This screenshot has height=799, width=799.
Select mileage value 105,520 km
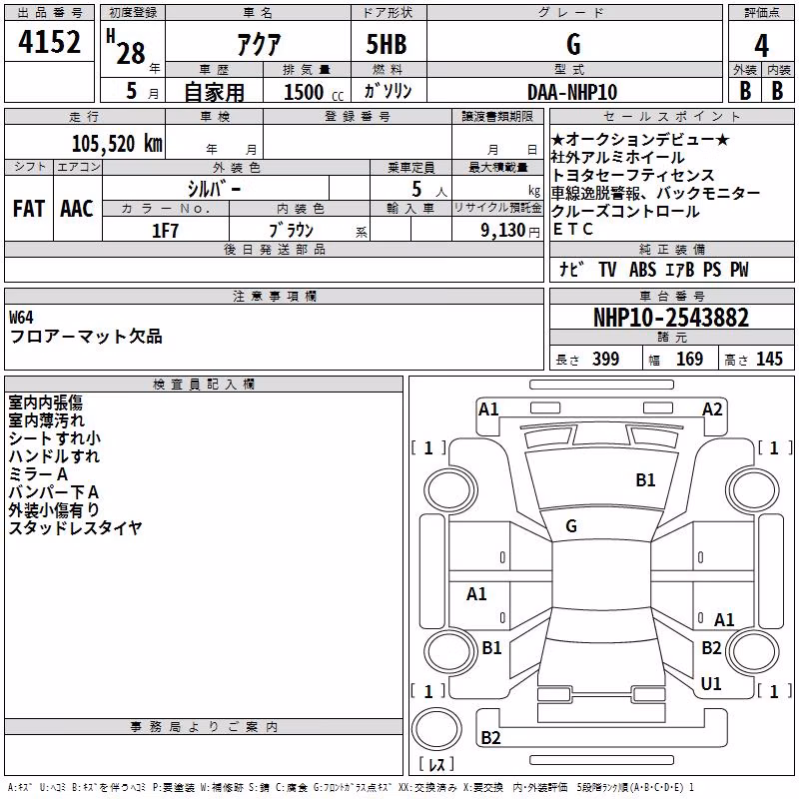click(x=117, y=144)
